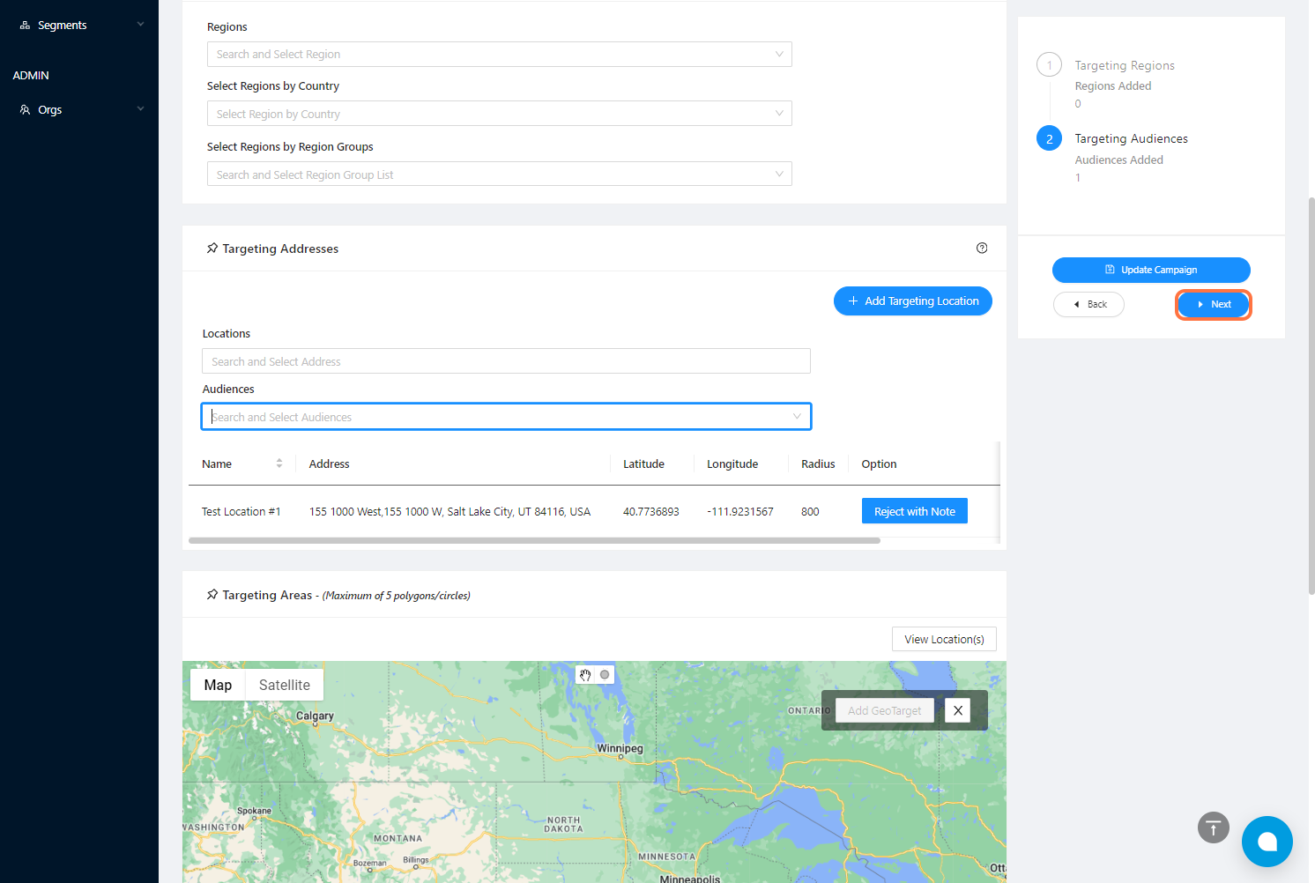
Task: Click the Longitude column header
Action: (732, 464)
